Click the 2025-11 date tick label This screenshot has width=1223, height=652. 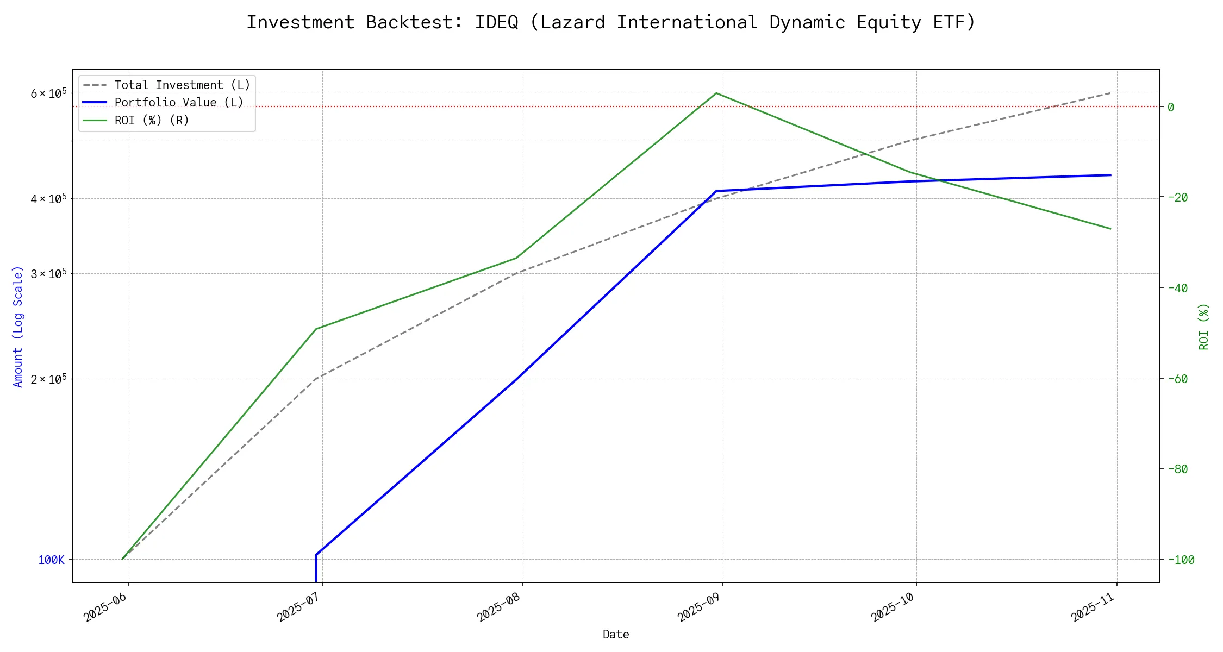click(1094, 606)
